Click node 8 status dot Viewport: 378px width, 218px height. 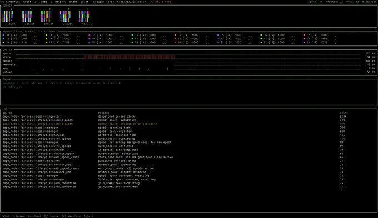4,39
